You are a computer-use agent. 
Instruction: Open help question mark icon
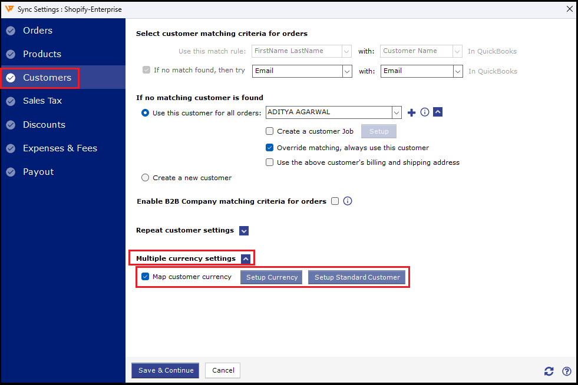click(x=567, y=371)
